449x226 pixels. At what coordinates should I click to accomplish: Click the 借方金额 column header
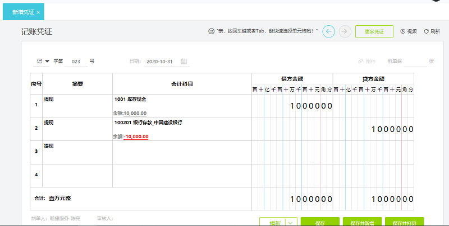coord(292,79)
